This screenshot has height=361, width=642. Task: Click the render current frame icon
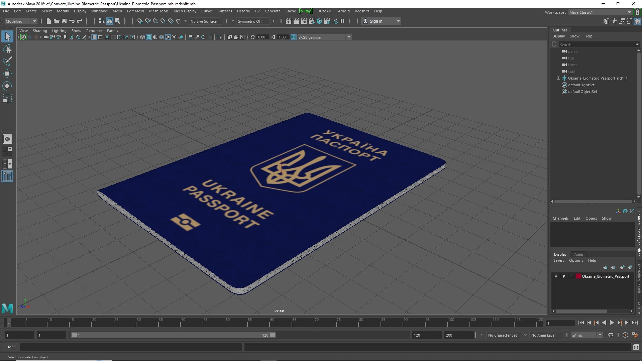coord(296,21)
